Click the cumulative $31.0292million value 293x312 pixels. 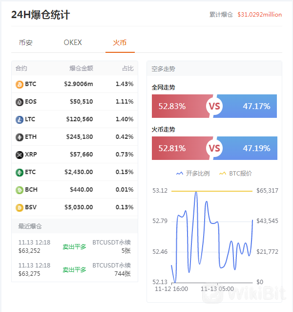tap(260, 15)
